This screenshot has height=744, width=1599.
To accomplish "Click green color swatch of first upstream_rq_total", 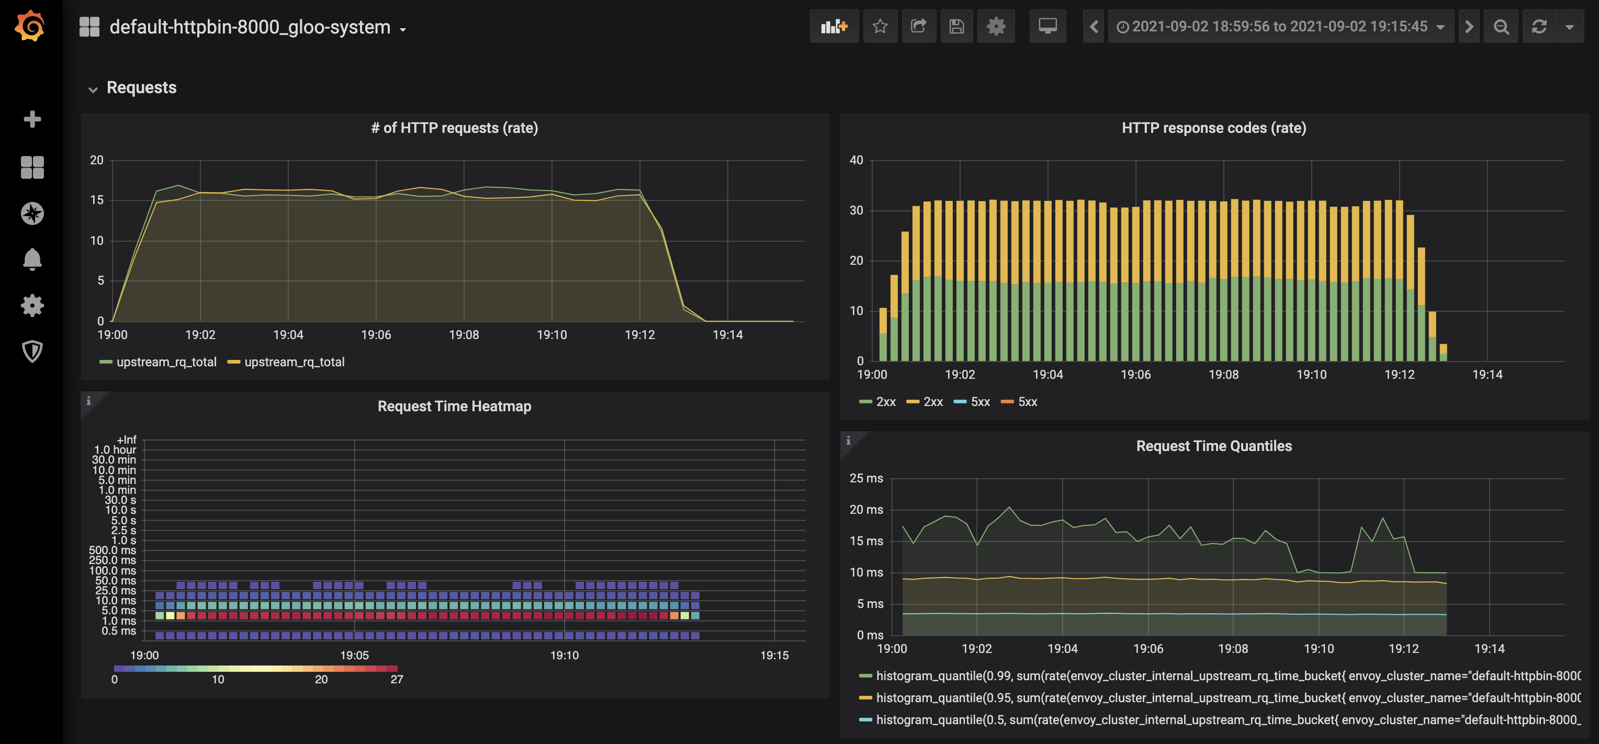I will (x=106, y=362).
